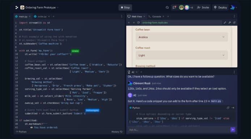Image resolution: width=251 pixels, height=139 pixels.
Task: Add a new editor tab
Action: 54,17
